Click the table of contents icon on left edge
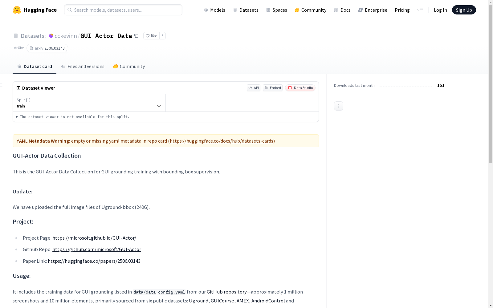Screen dimensions: 493x308 [2, 85]
